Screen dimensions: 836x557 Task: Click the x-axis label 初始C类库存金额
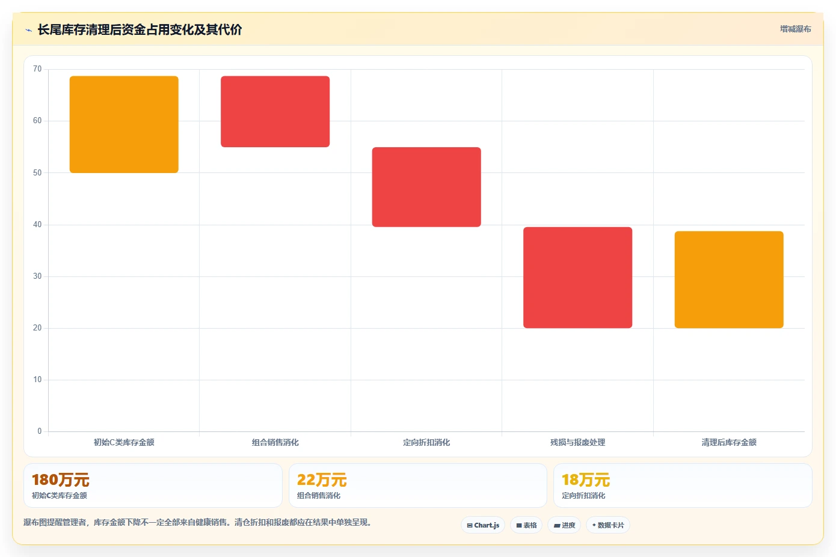pyautogui.click(x=124, y=442)
